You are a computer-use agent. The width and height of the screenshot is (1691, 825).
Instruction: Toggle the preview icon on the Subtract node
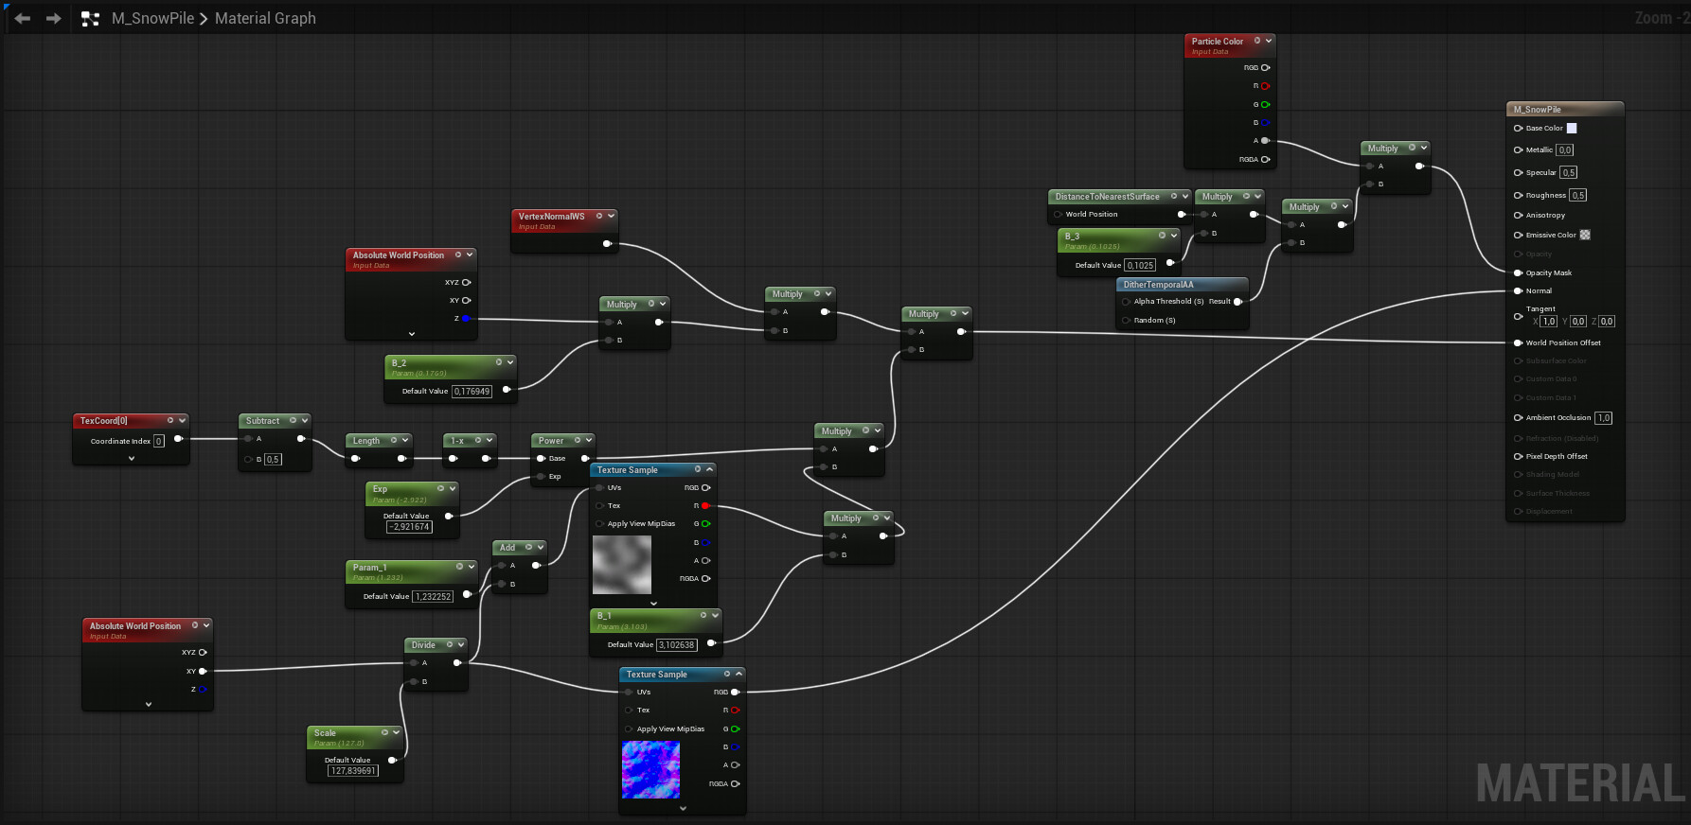click(x=293, y=420)
